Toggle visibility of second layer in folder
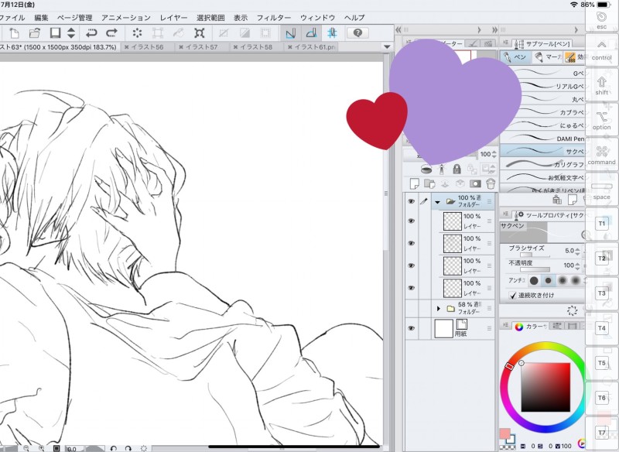Viewport: 619px width, 452px height. click(x=411, y=243)
